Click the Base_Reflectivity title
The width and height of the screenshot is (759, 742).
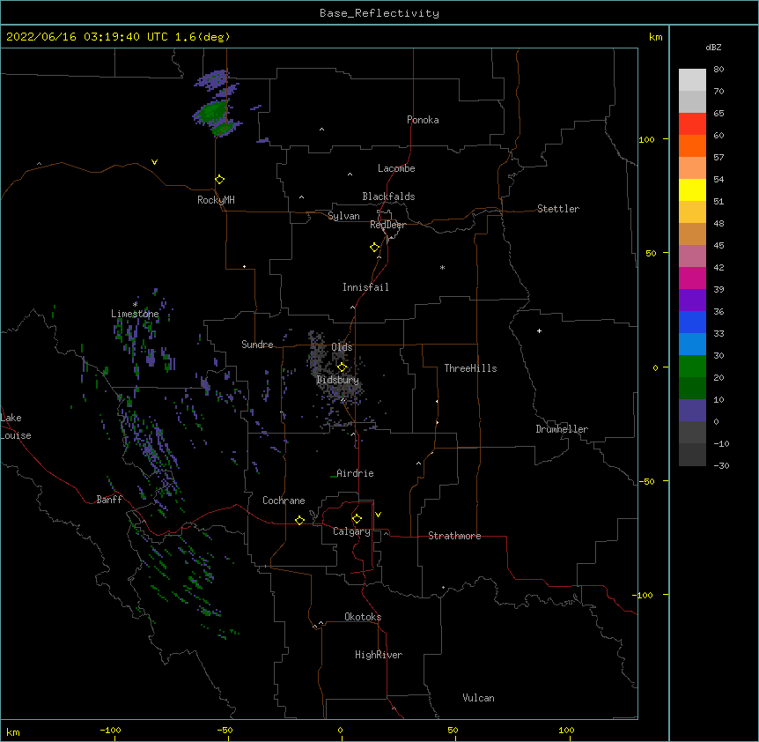tap(379, 13)
